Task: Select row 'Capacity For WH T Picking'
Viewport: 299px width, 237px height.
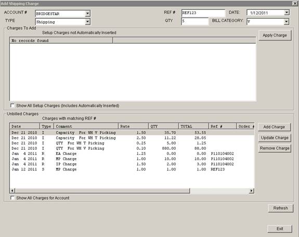Action: [132, 138]
